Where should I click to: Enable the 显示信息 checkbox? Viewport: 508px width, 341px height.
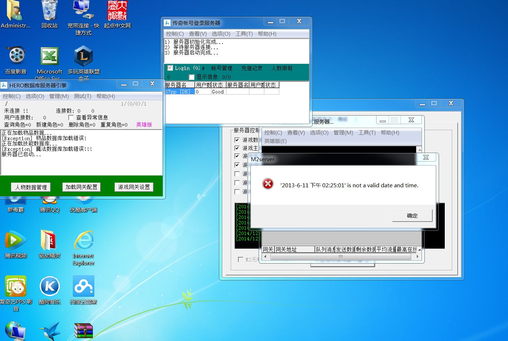coord(191,77)
